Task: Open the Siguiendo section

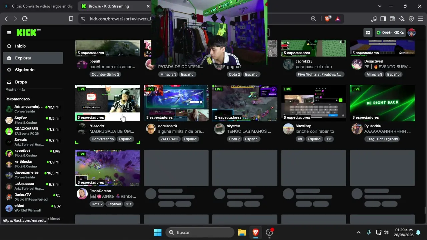Action: [x=33, y=70]
